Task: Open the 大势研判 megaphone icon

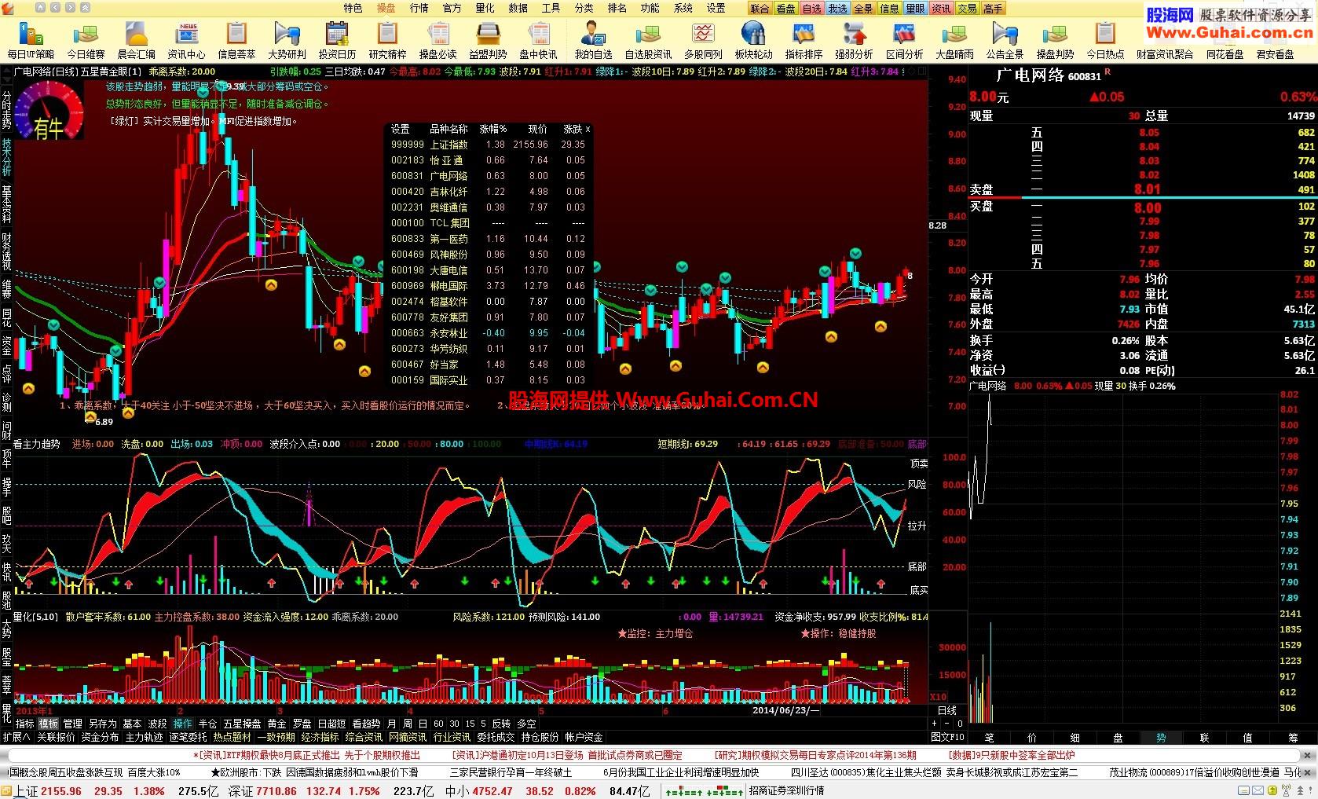Action: 287,40
